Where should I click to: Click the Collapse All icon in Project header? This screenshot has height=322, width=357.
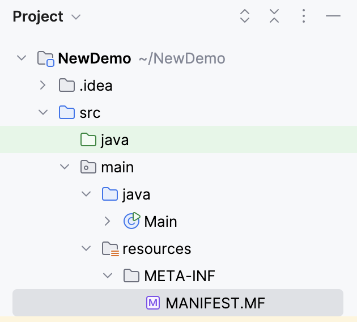tap(274, 16)
